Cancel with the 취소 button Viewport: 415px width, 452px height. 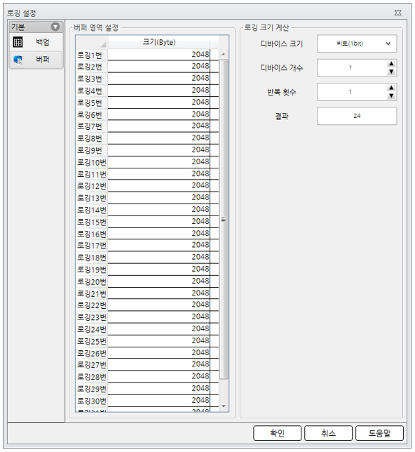tap(328, 433)
